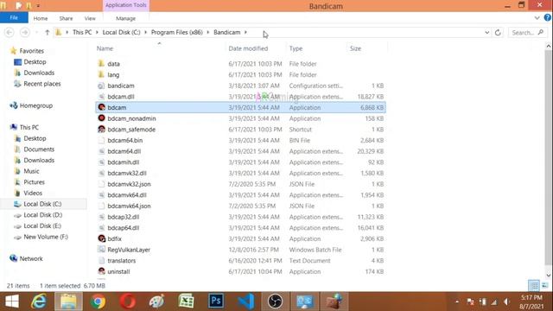
Task: Expand the dropdown arrow after Bandicam
Action: pyautogui.click(x=245, y=33)
